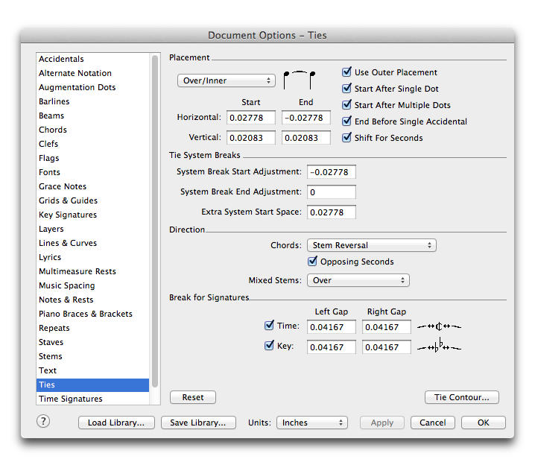Toggle the Time signature break checkbox
This screenshot has height=465, width=535.
pos(269,326)
